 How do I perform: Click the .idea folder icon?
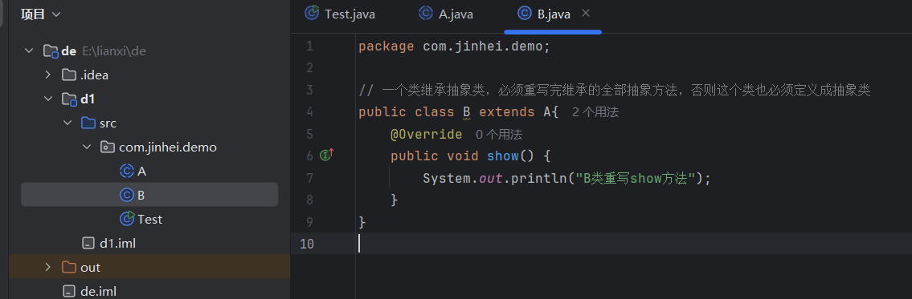pos(69,75)
